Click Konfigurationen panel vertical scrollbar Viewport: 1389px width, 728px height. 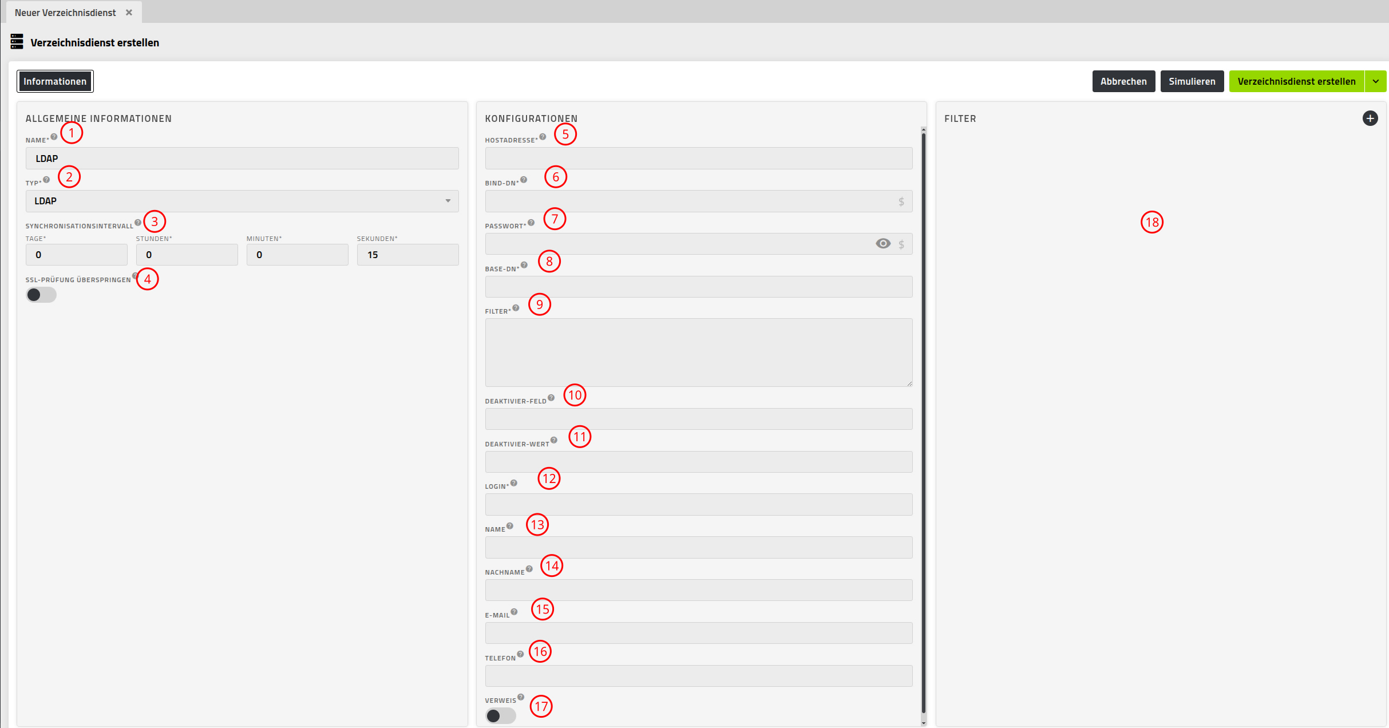click(923, 424)
